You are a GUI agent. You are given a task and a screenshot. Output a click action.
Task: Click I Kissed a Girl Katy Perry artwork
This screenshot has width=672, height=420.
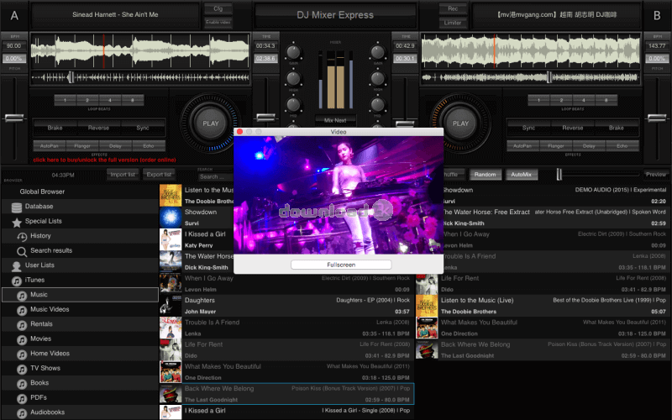tap(171, 239)
